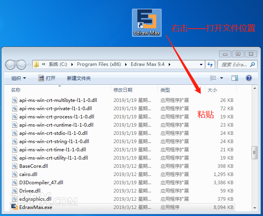The image size is (263, 216).
Task: Click dll icon of api-ms-win-crt-time file
Action: (15, 149)
